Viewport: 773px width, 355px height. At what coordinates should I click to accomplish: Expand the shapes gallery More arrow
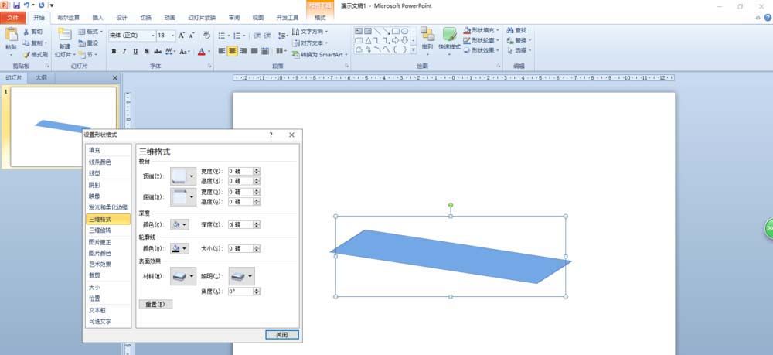pos(413,49)
